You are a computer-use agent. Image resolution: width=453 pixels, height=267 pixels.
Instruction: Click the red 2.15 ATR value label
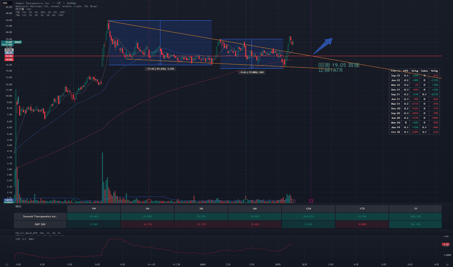446,244
